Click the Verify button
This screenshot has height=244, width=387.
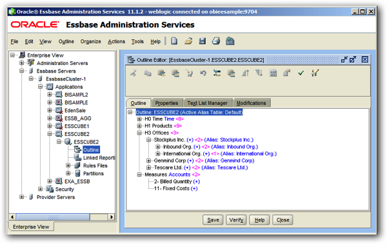(236, 220)
